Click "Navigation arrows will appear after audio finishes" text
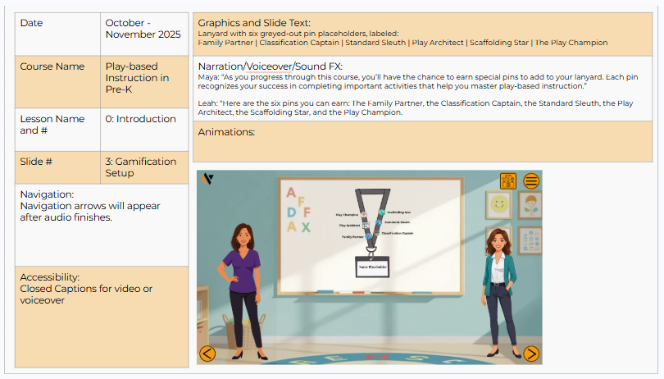This screenshot has height=379, width=664. click(90, 212)
